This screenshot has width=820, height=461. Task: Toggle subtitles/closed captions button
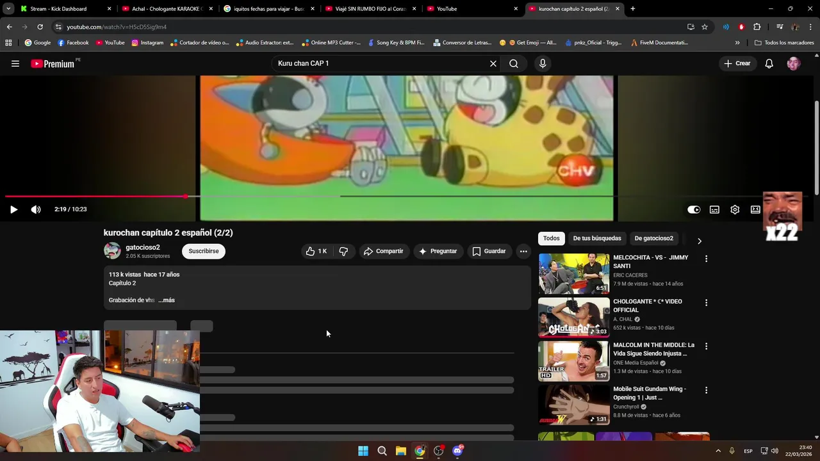point(714,209)
